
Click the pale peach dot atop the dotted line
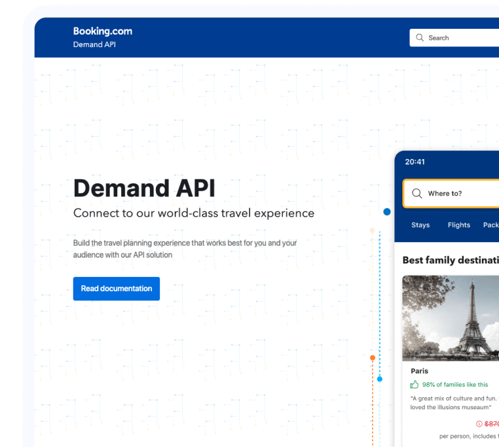[x=373, y=231]
